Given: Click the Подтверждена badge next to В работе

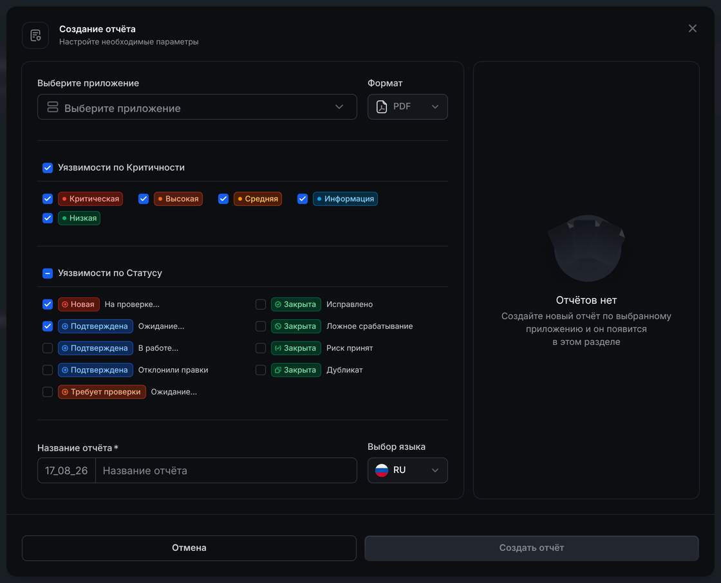Looking at the screenshot, I should [95, 348].
